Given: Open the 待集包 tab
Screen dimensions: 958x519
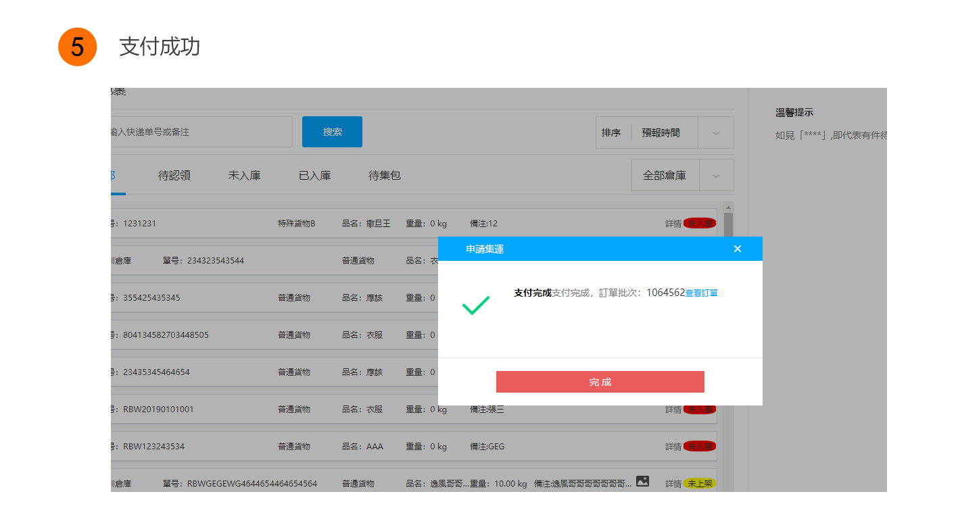Looking at the screenshot, I should (385, 176).
